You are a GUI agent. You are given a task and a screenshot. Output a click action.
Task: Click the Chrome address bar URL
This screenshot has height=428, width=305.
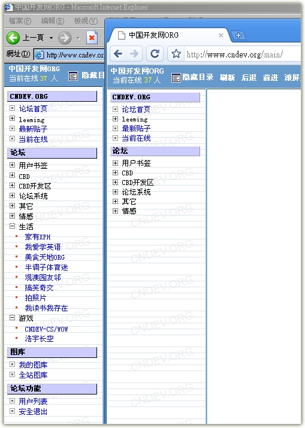point(234,54)
